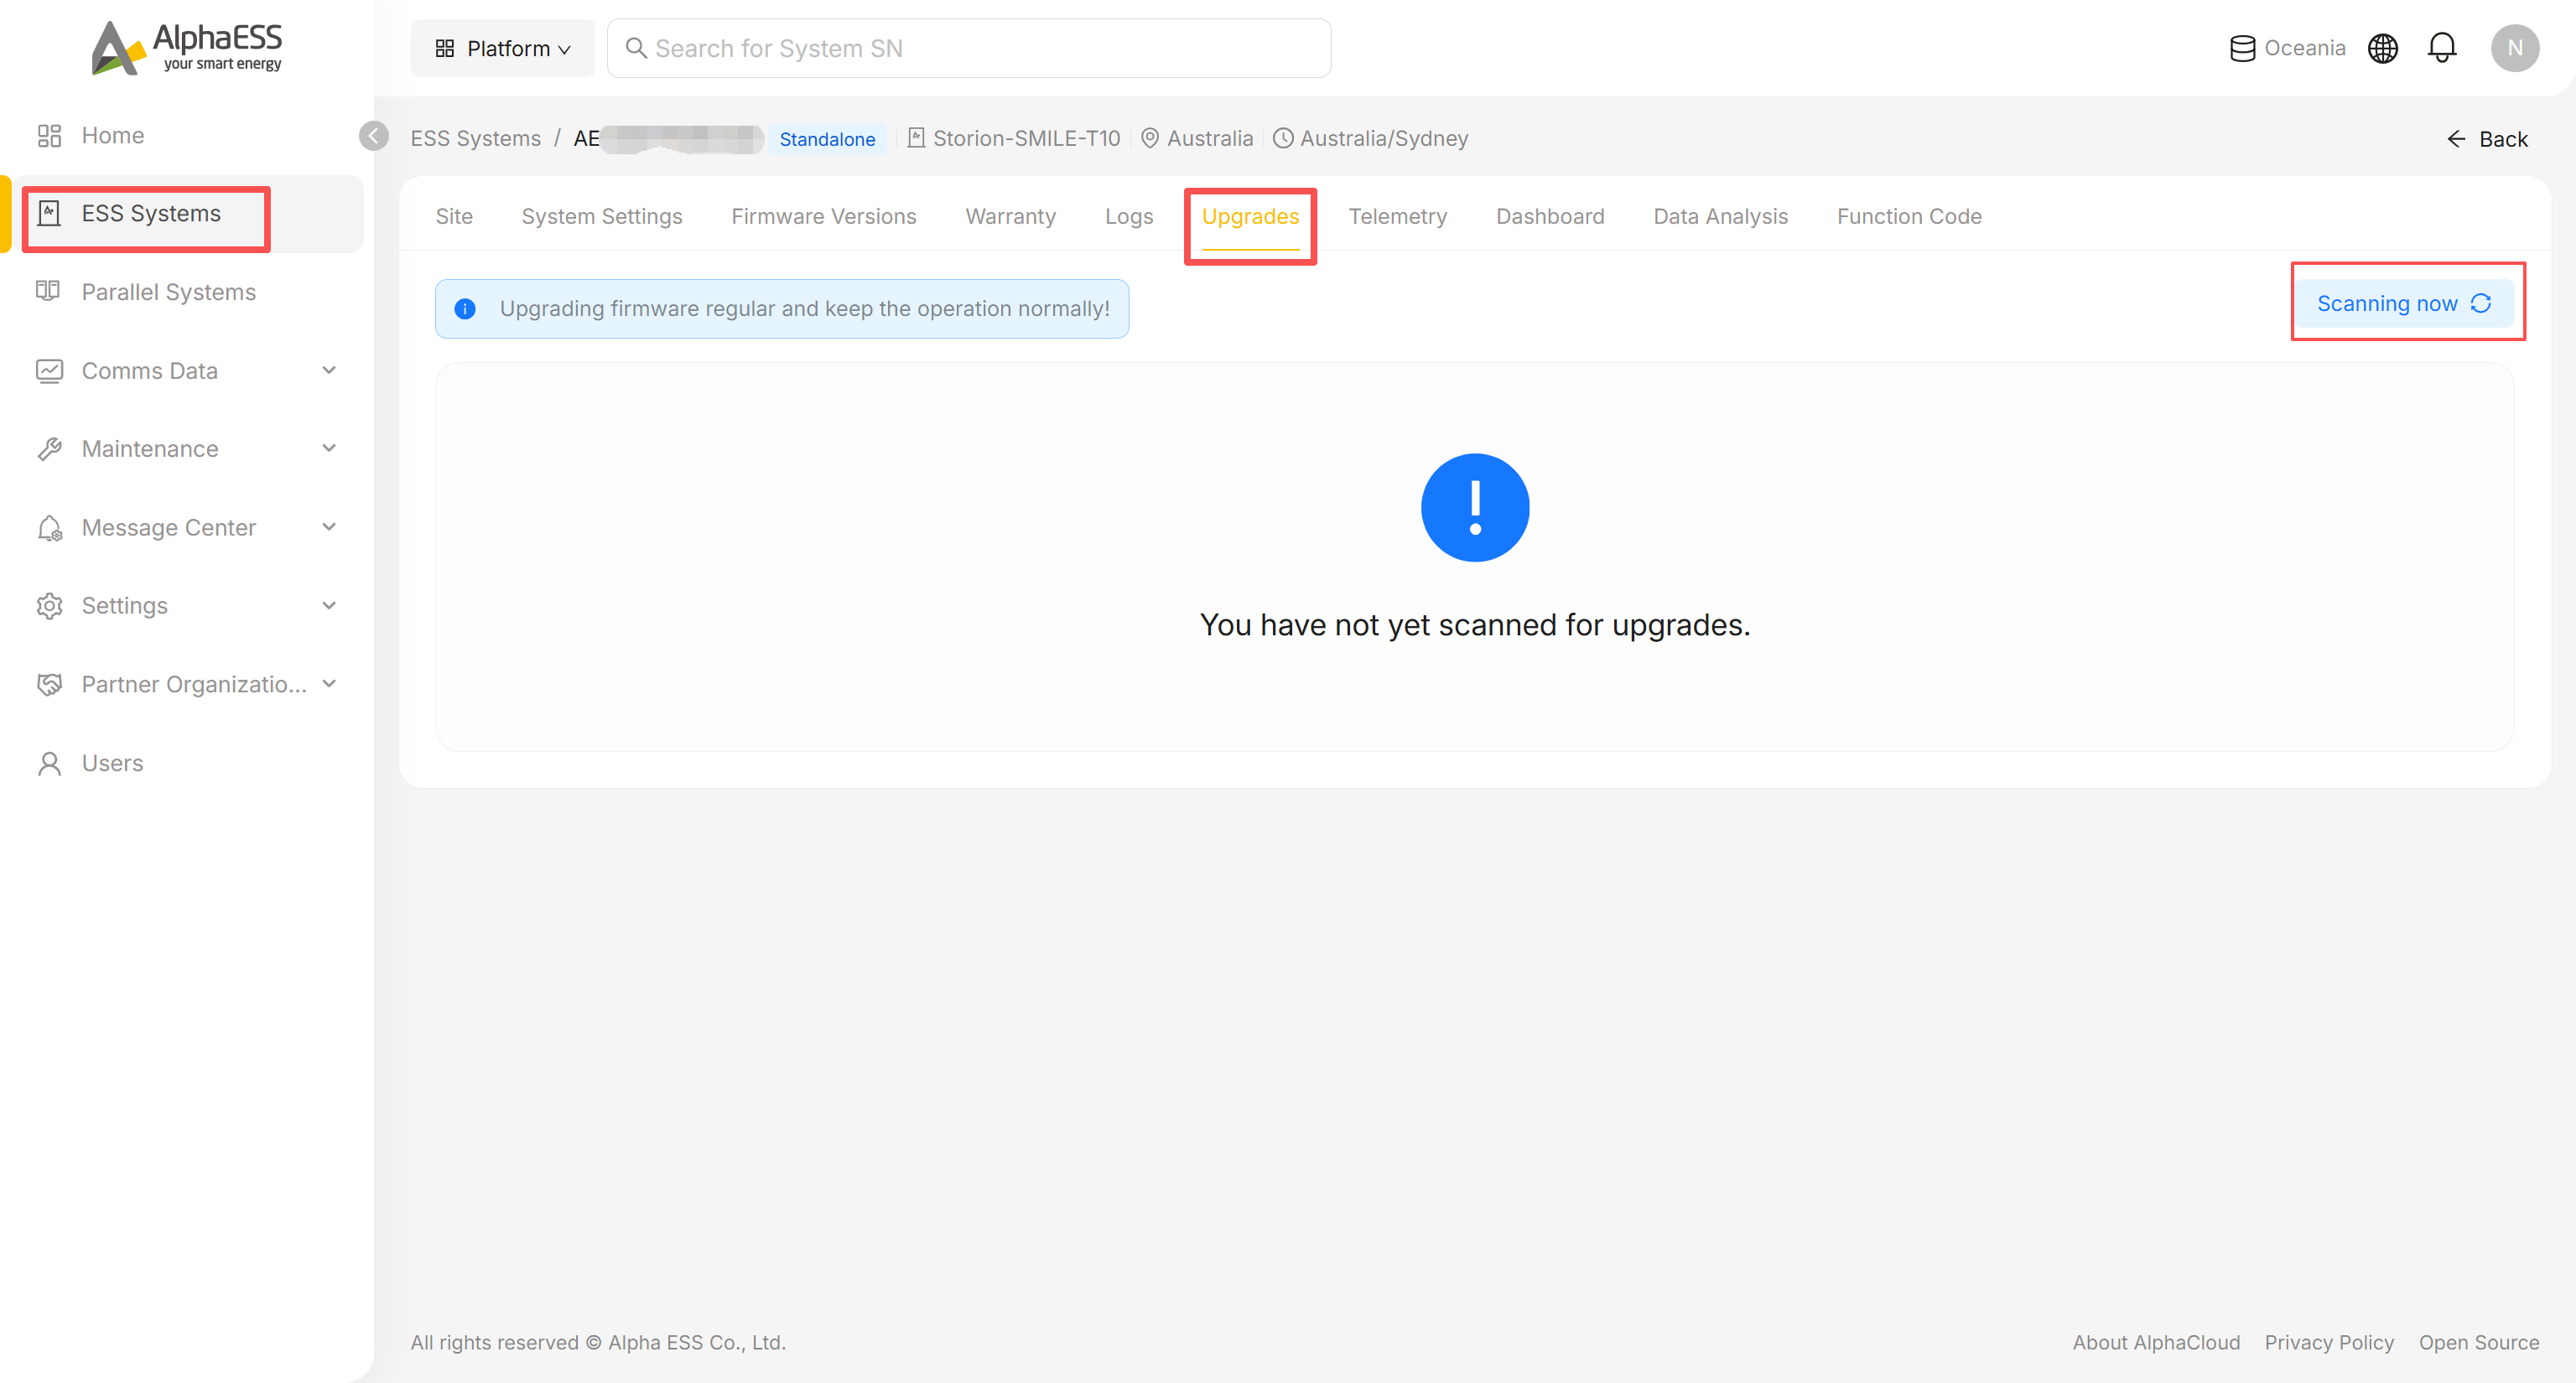This screenshot has height=1383, width=2576.
Task: Switch to the Logs tab
Action: 1129,217
